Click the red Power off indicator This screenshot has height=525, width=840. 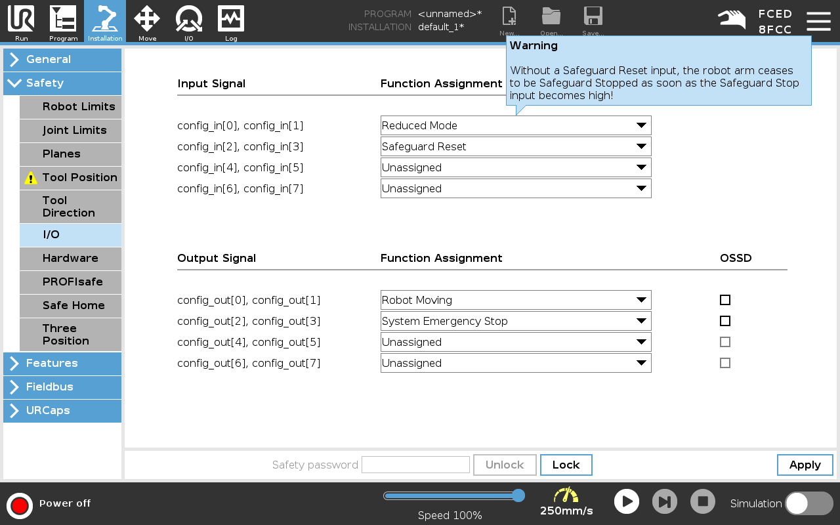[x=20, y=505]
